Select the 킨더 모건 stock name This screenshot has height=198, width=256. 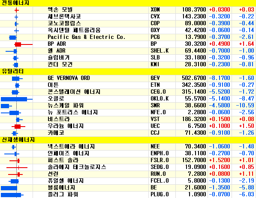[60, 65]
